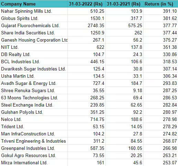Click the 307.14 return value
The width and height of the screenshot is (178, 166).
pyautogui.click(x=170, y=69)
